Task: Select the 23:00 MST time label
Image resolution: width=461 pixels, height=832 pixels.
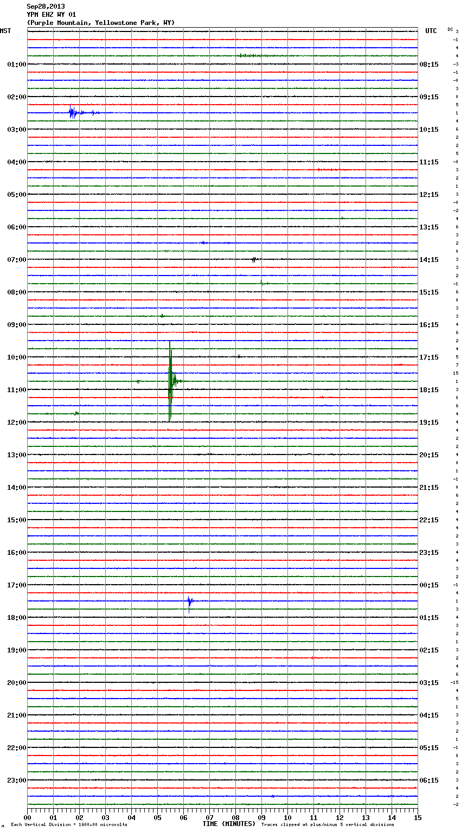Action: (x=17, y=780)
